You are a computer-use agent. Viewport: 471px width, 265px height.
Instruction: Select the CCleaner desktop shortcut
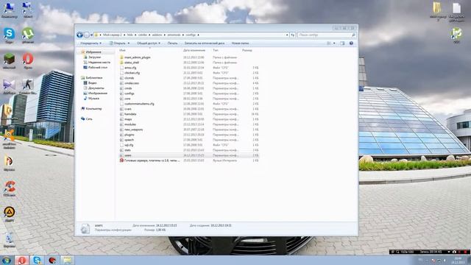10,188
